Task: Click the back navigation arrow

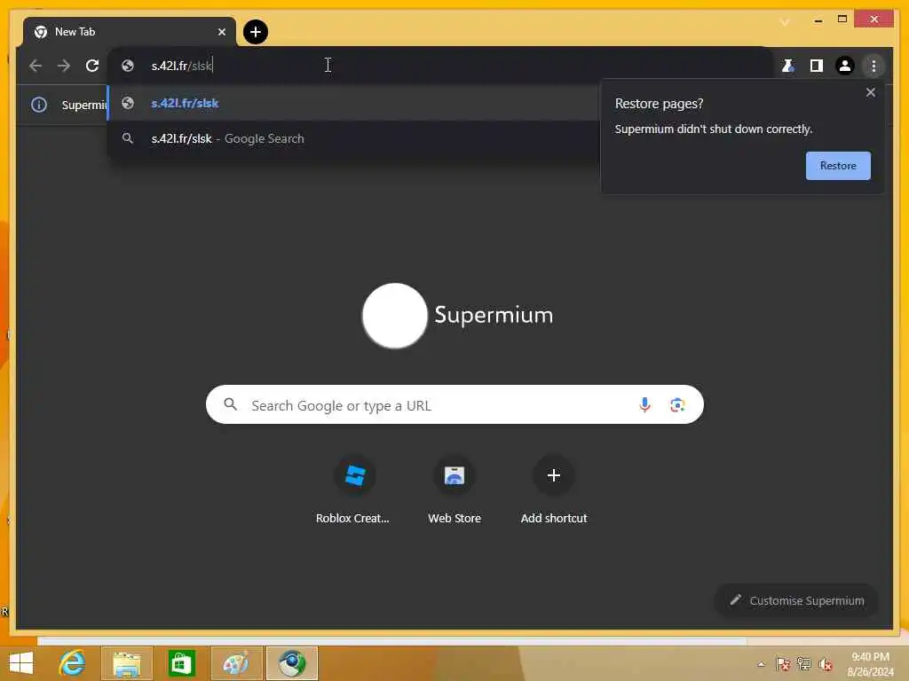Action: point(36,66)
